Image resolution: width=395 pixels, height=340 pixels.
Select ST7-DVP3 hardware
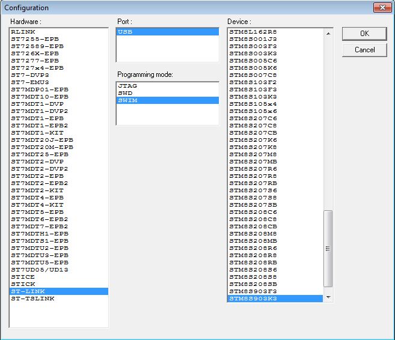(x=30, y=75)
